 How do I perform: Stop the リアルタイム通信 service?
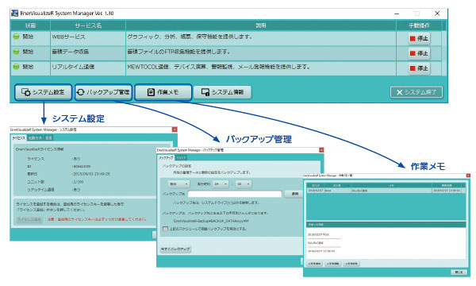419,68
